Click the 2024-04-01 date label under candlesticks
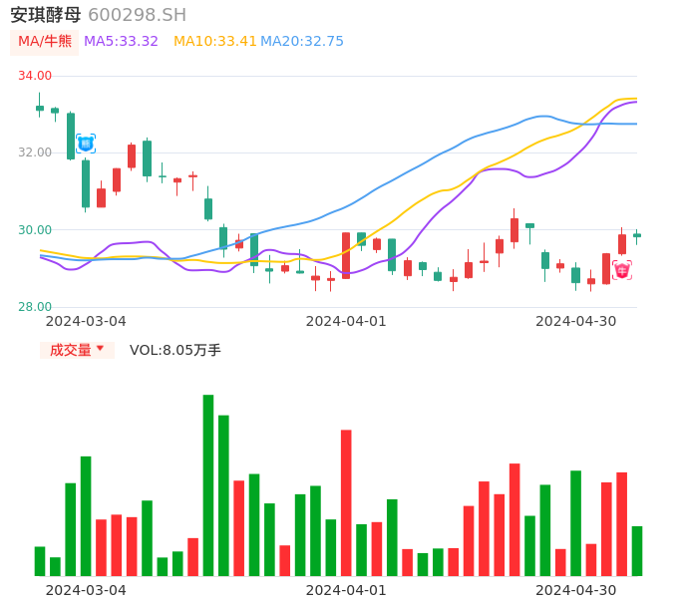The height and width of the screenshot is (604, 684). 346,321
